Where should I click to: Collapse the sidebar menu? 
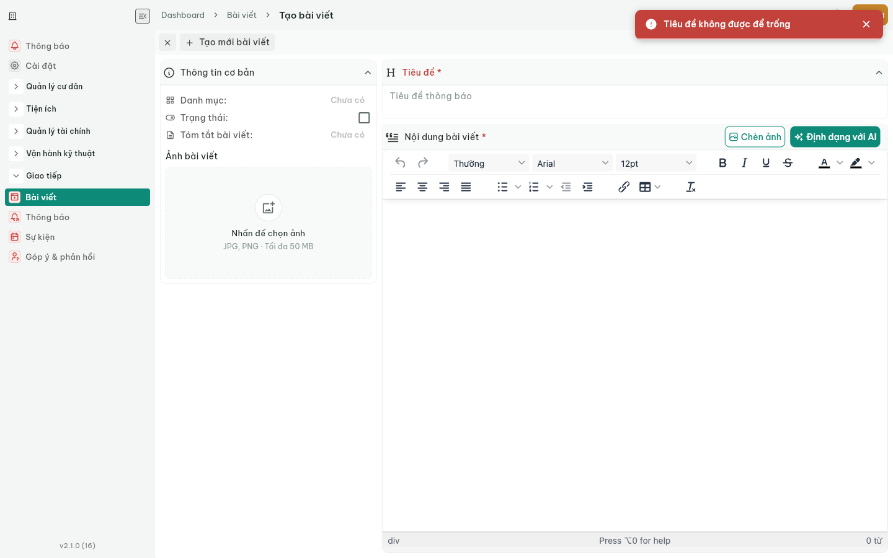tap(143, 16)
